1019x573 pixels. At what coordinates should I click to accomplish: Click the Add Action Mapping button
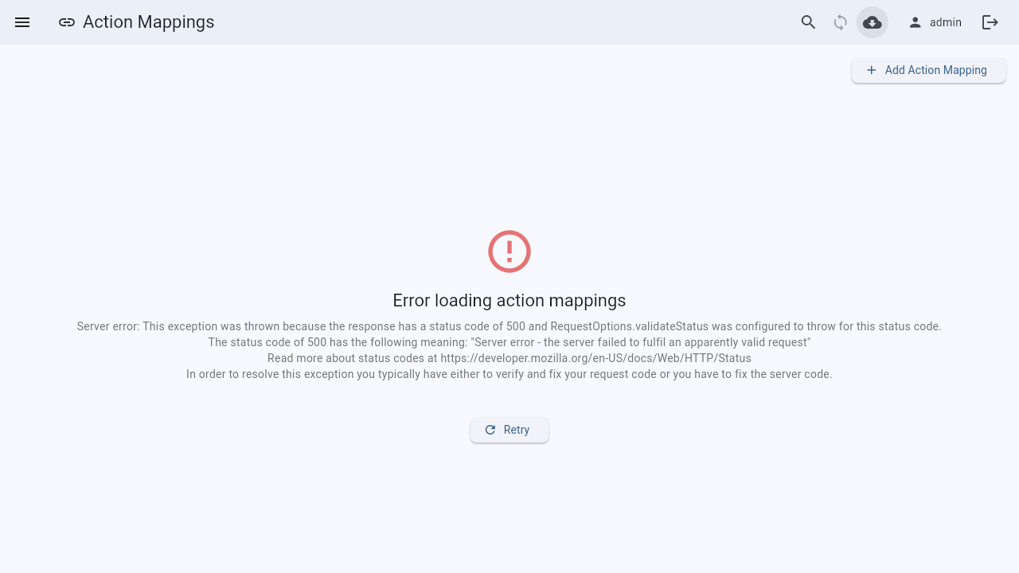tap(929, 70)
